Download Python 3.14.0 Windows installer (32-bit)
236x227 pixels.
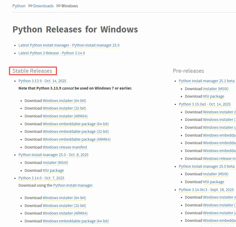click(64, 206)
